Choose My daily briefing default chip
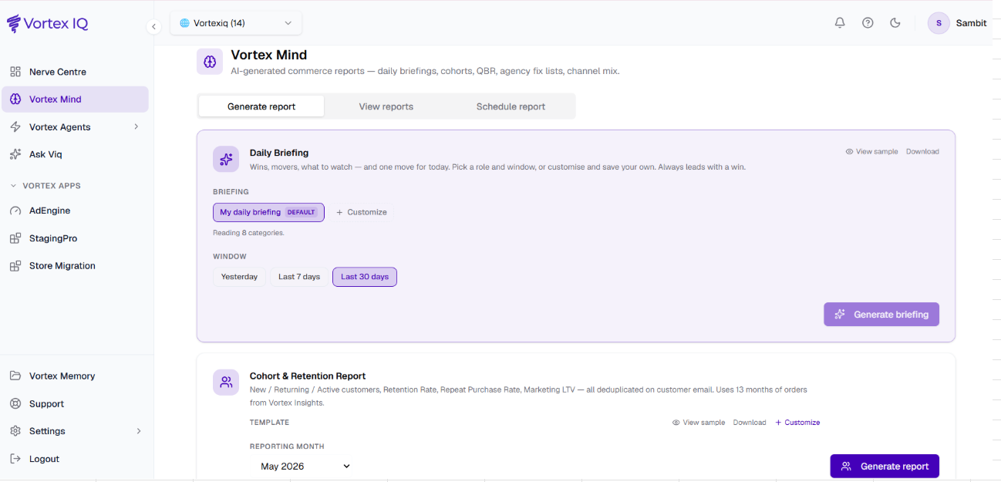 pos(268,212)
